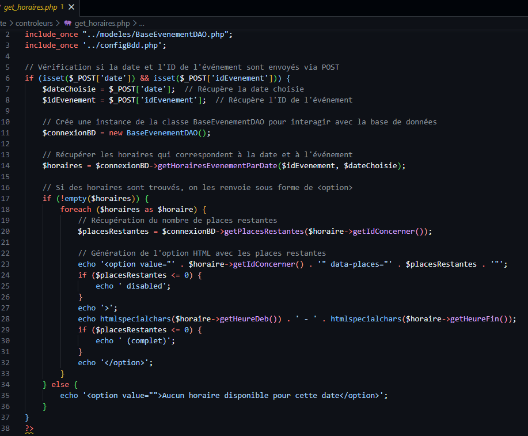Viewport: 528px width, 436px height.
Task: Click the foreach keyword on line 18
Action: [75, 209]
